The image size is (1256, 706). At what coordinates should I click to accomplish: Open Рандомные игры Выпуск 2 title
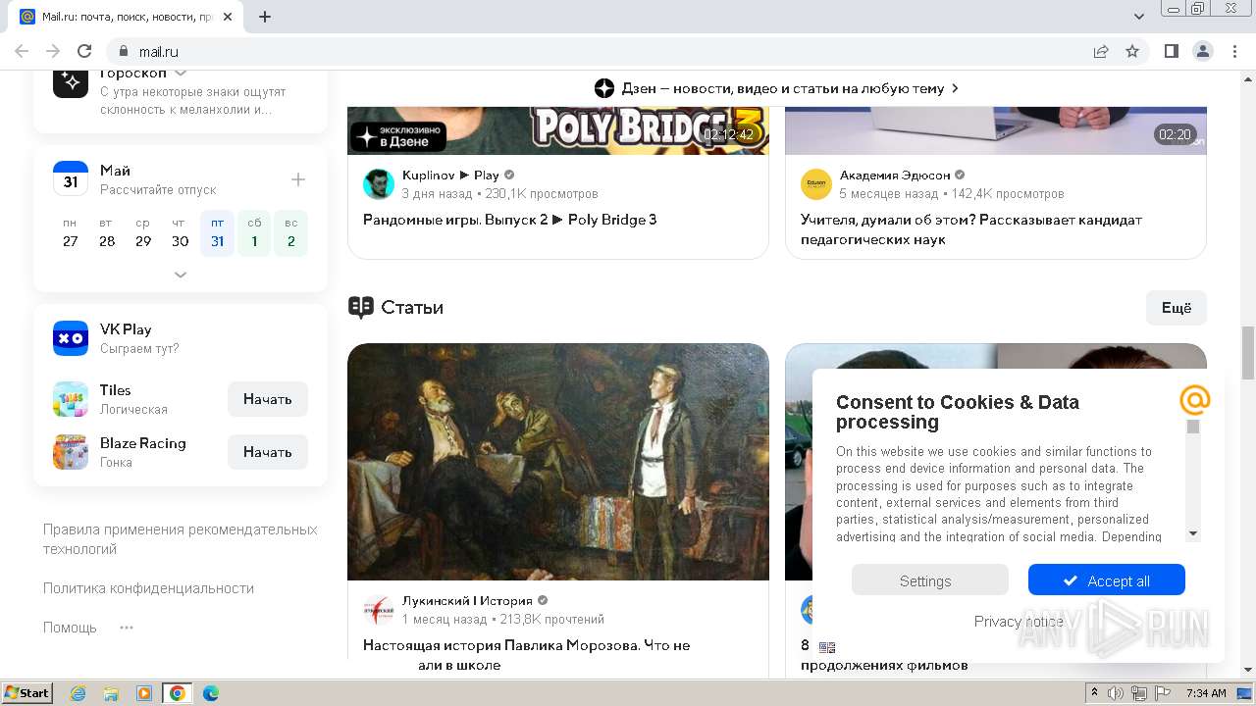(510, 220)
